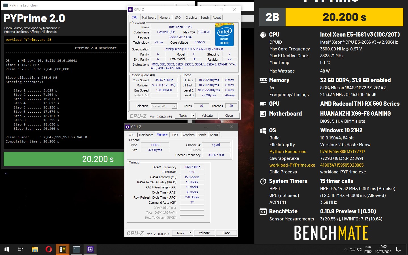This screenshot has width=408, height=255.
Task: Click CPU chip icon in BenchMate
Action: click(263, 35)
